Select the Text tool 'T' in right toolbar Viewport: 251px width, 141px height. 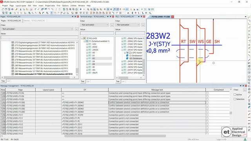(249, 101)
